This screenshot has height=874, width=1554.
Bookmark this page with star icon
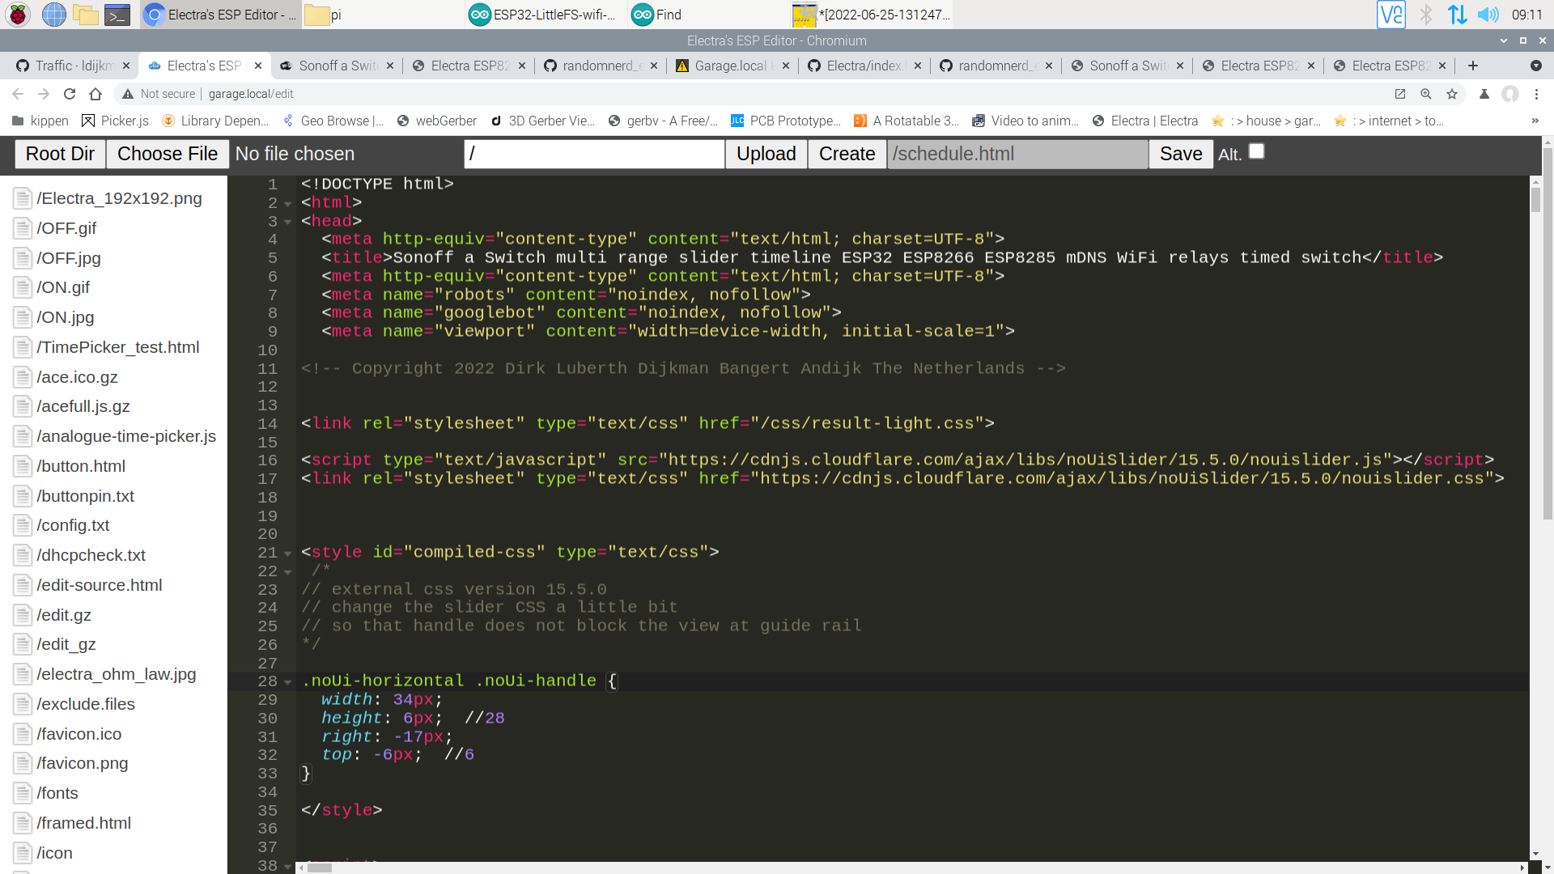1452,94
